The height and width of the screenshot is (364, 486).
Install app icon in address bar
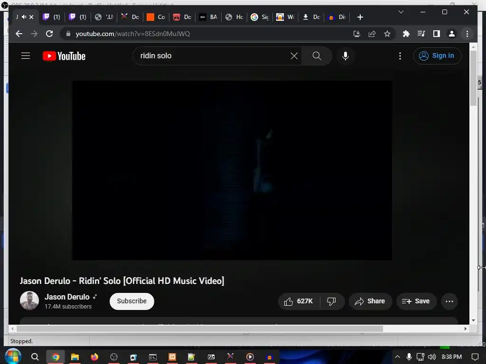[x=357, y=34]
